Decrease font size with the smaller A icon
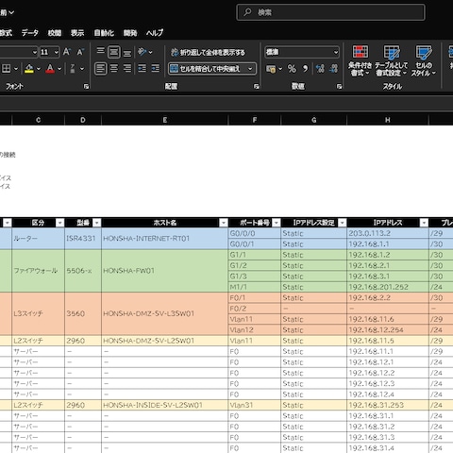Image resolution: width=453 pixels, height=453 pixels. click(80, 52)
